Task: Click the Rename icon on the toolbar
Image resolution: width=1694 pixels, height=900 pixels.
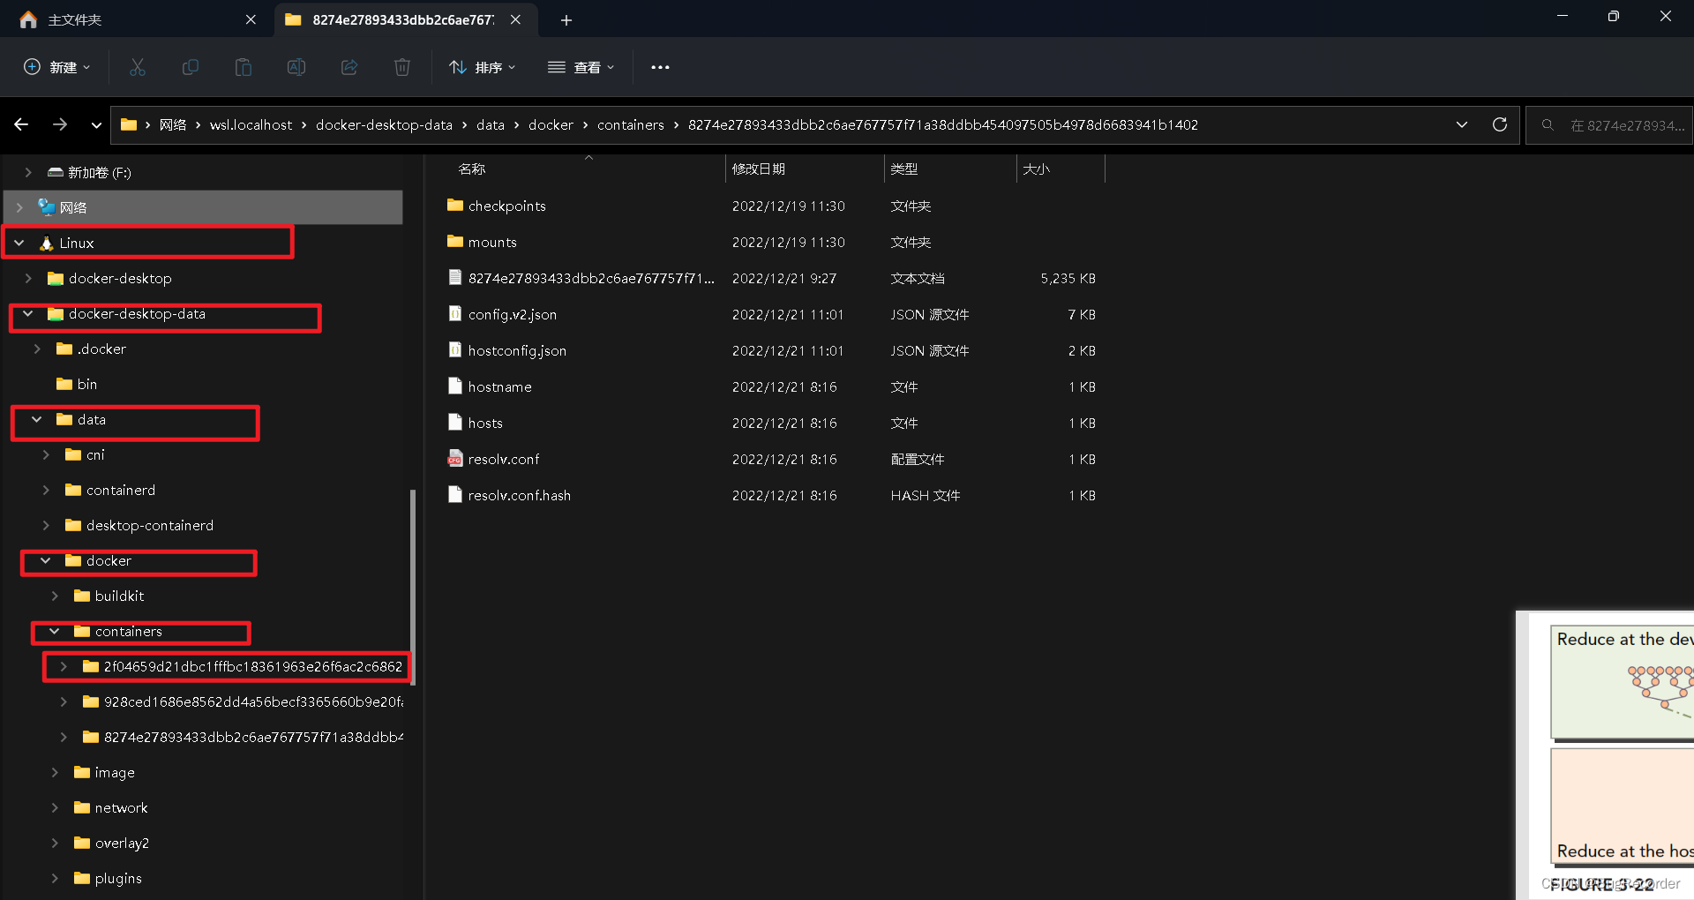Action: click(296, 67)
